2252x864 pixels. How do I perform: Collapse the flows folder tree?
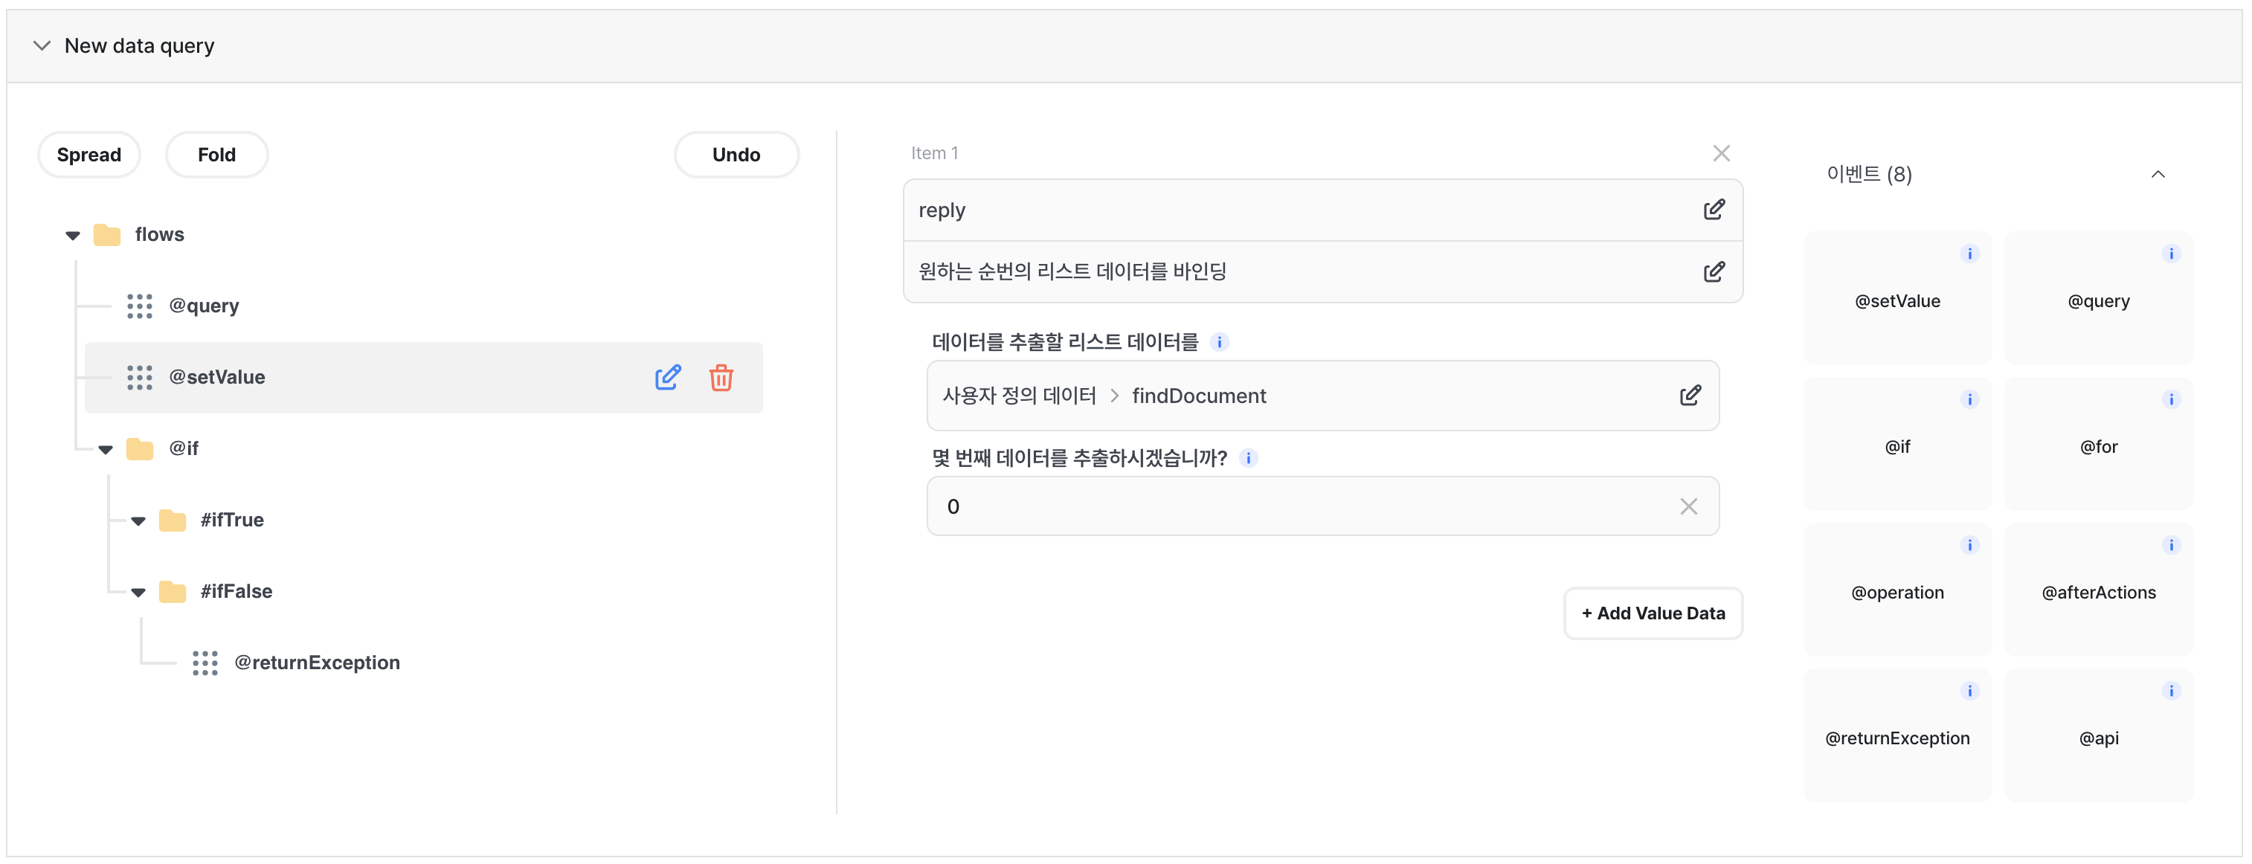point(73,235)
